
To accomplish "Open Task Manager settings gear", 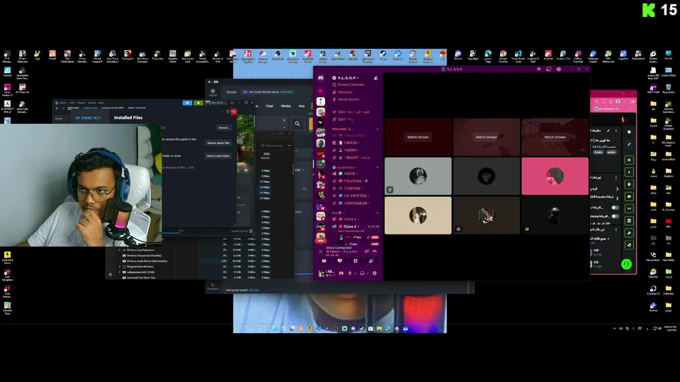I will [x=110, y=274].
